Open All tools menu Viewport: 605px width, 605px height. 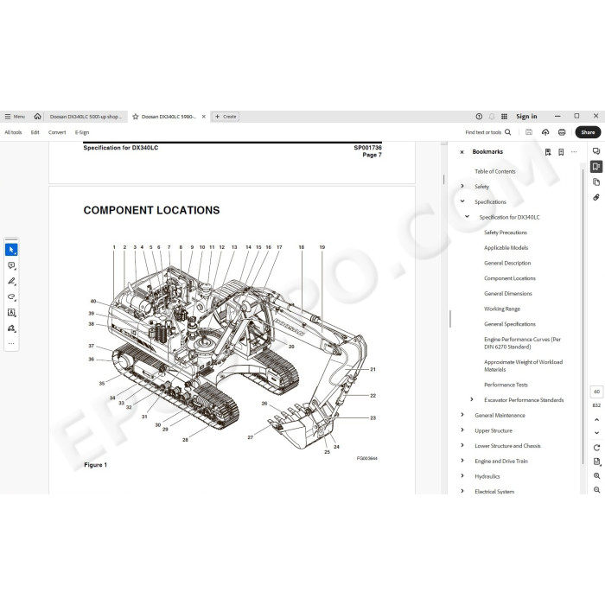(x=13, y=132)
